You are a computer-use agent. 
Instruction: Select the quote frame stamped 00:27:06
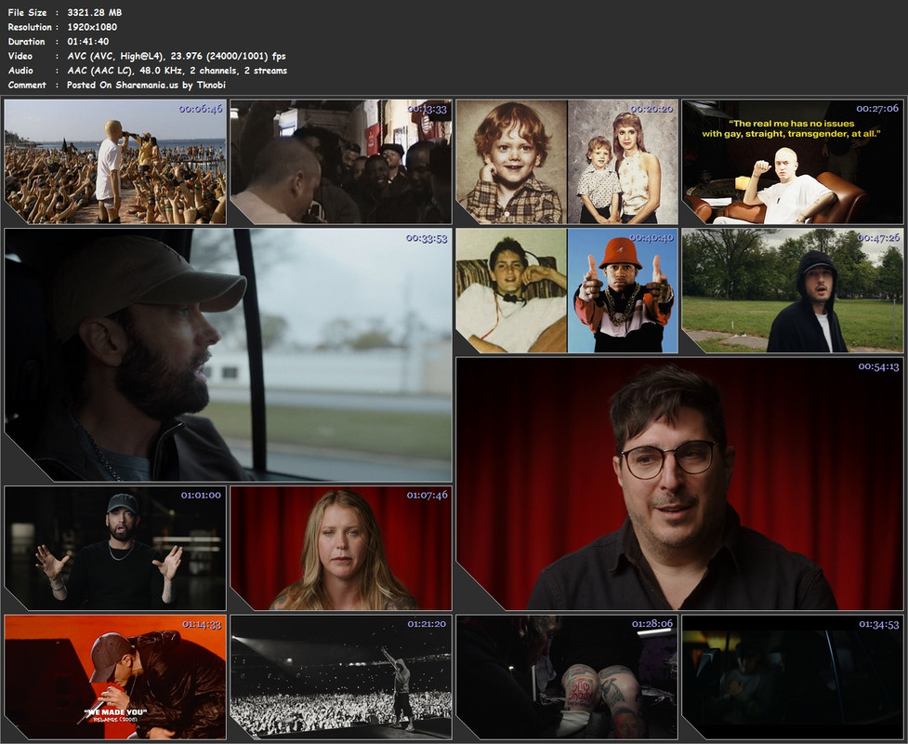[x=793, y=162]
